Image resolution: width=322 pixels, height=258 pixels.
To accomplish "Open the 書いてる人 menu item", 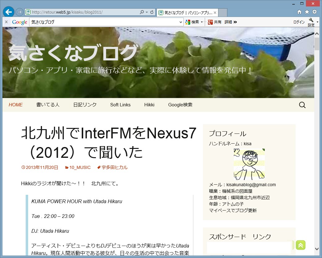I will (x=48, y=105).
